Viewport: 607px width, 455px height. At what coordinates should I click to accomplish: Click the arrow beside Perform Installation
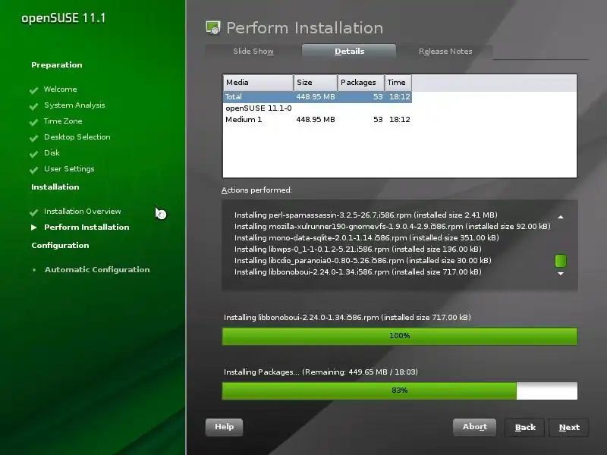pos(34,227)
